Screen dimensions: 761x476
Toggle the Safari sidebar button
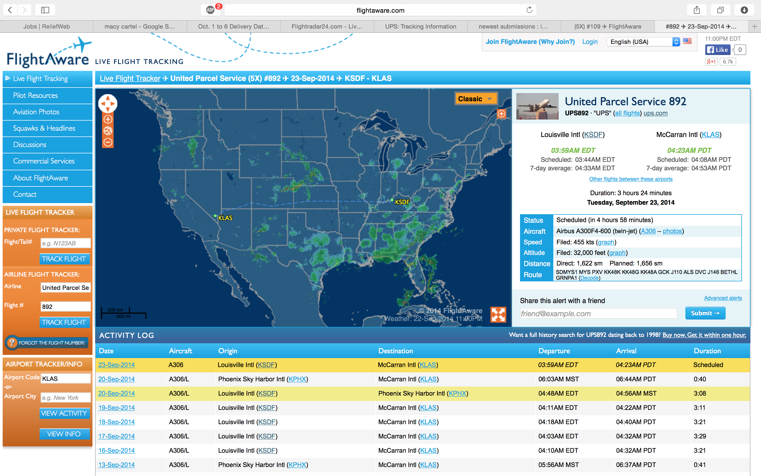(45, 10)
